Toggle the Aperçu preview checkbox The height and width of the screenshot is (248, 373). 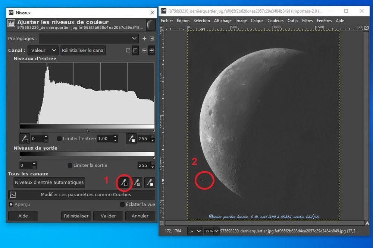point(11,204)
